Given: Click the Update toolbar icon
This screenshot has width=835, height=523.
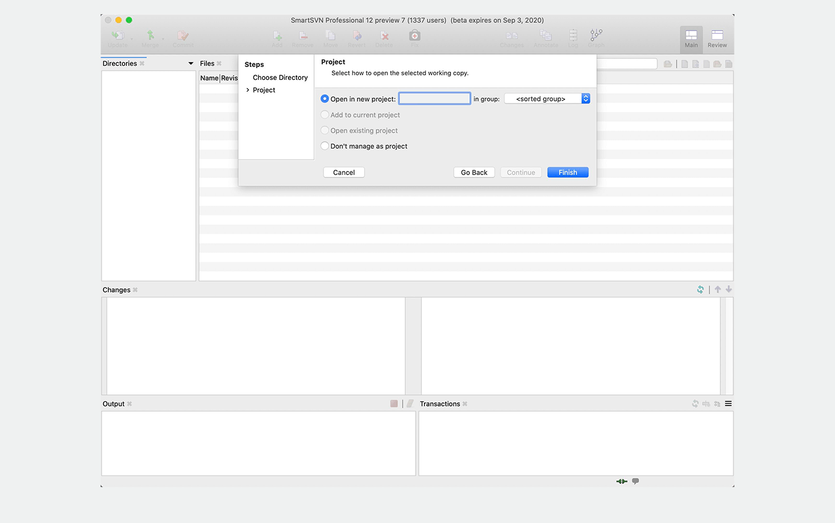Looking at the screenshot, I should tap(118, 36).
